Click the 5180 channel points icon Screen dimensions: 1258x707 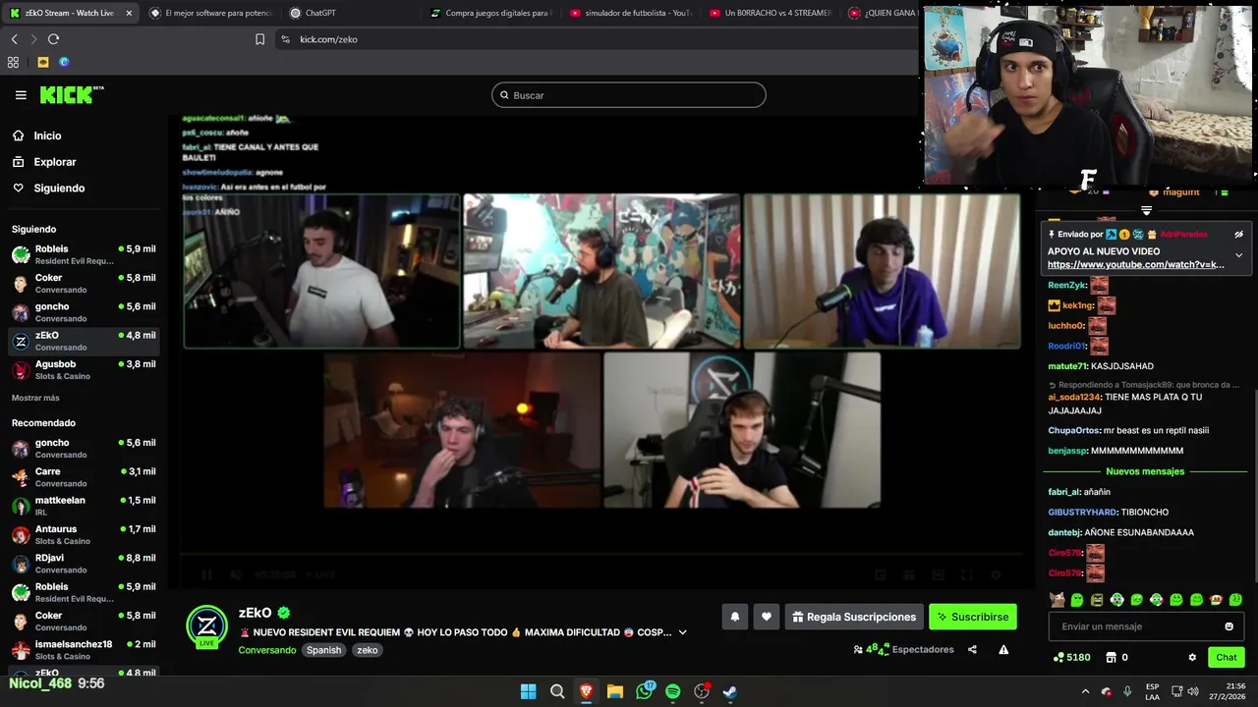[1058, 657]
